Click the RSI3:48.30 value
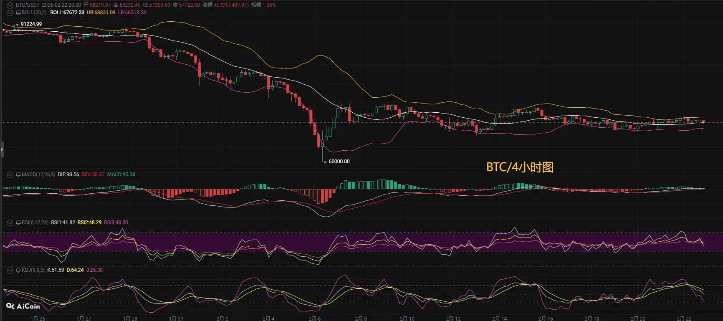The image size is (723, 321). click(116, 222)
